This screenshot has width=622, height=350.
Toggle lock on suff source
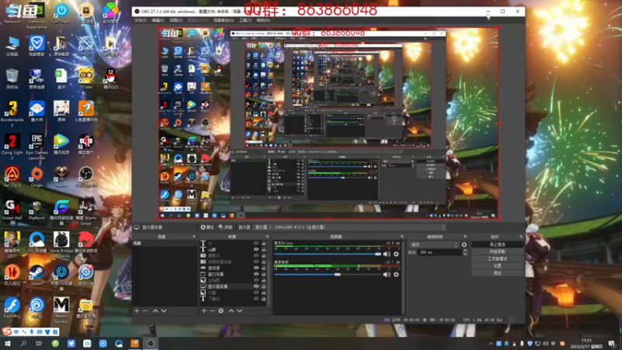click(x=264, y=250)
